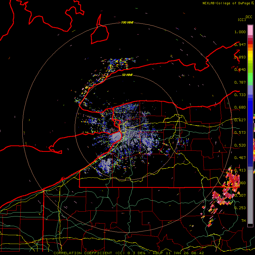
Task: Select the 0.787 scale value
Action: pos(240,82)
